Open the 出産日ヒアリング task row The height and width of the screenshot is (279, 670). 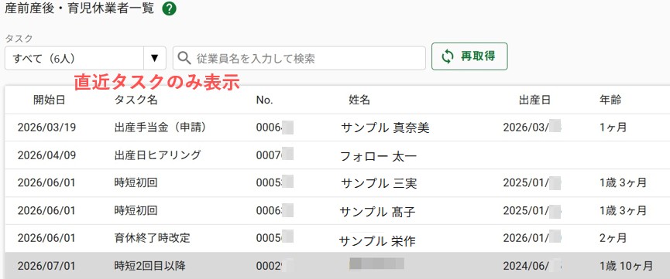click(x=338, y=155)
